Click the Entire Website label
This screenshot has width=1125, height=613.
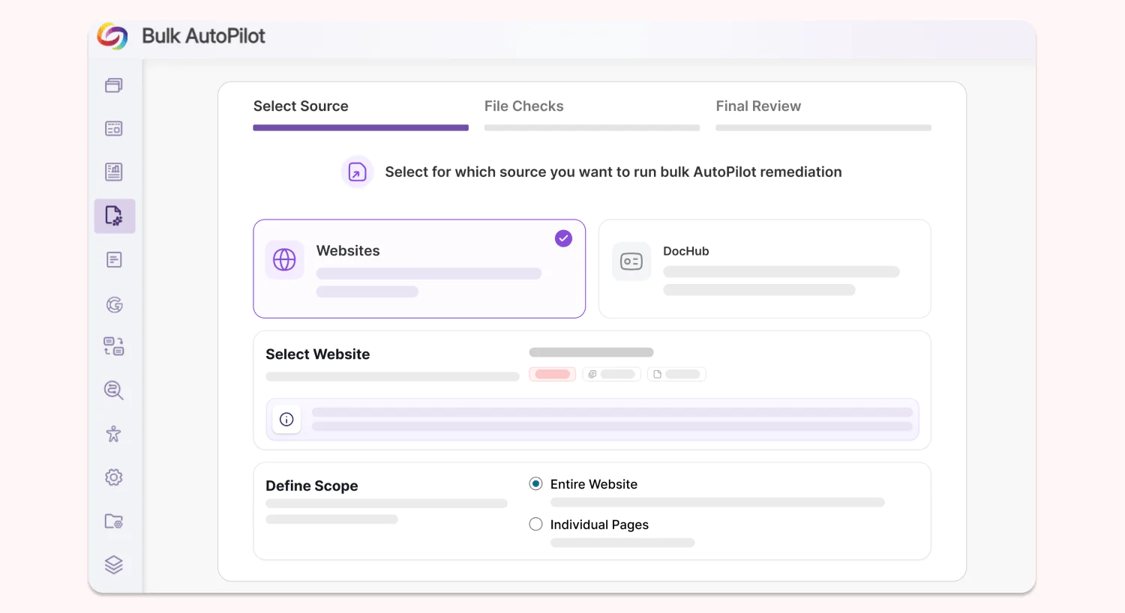click(594, 484)
